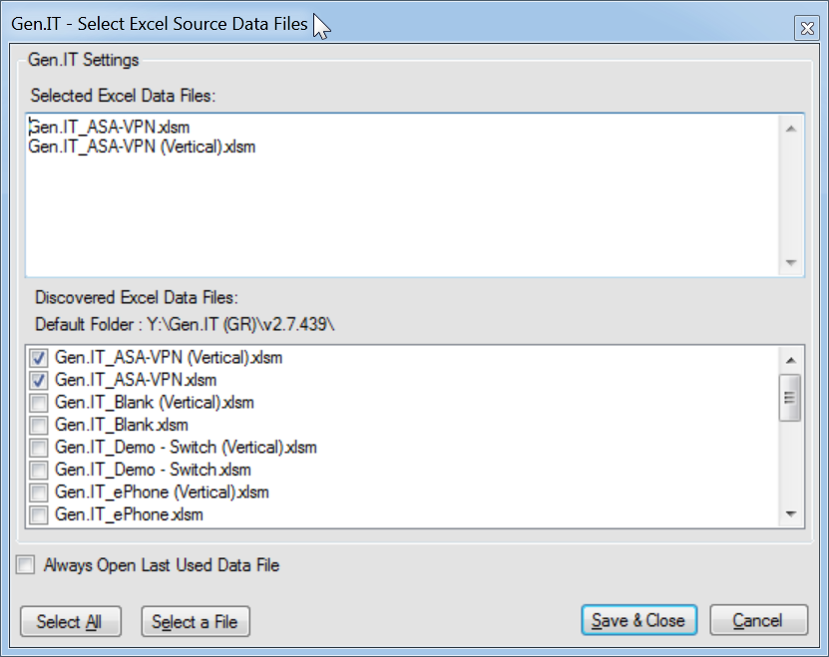
Task: Click the discovered files scrollbar thumb
Action: click(x=790, y=399)
